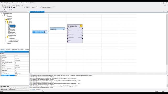Open the DEBUG menu
Screen dimensions: 168x94
tap(18, 5)
